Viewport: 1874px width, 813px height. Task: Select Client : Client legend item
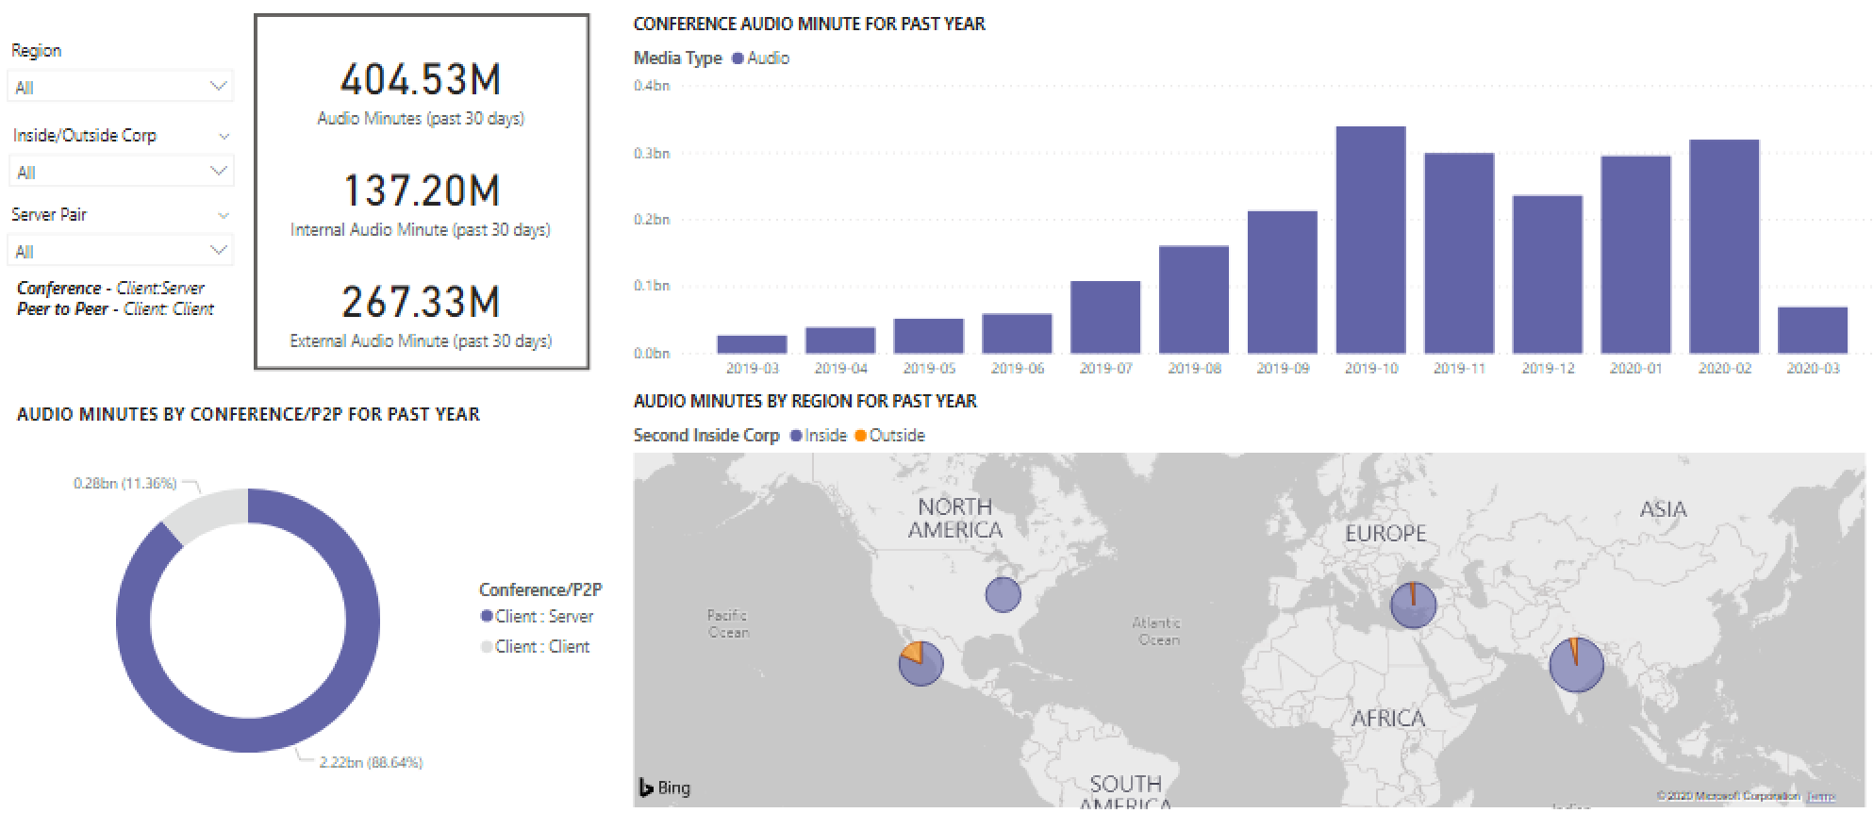[x=535, y=646]
